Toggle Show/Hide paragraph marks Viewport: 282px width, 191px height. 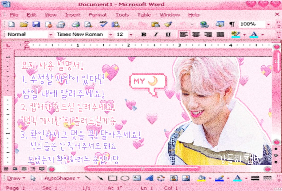pyautogui.click(x=232, y=24)
